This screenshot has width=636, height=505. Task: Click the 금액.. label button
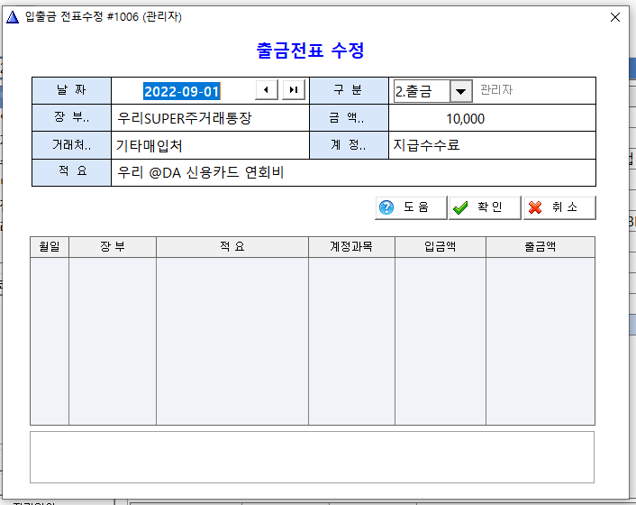[349, 118]
